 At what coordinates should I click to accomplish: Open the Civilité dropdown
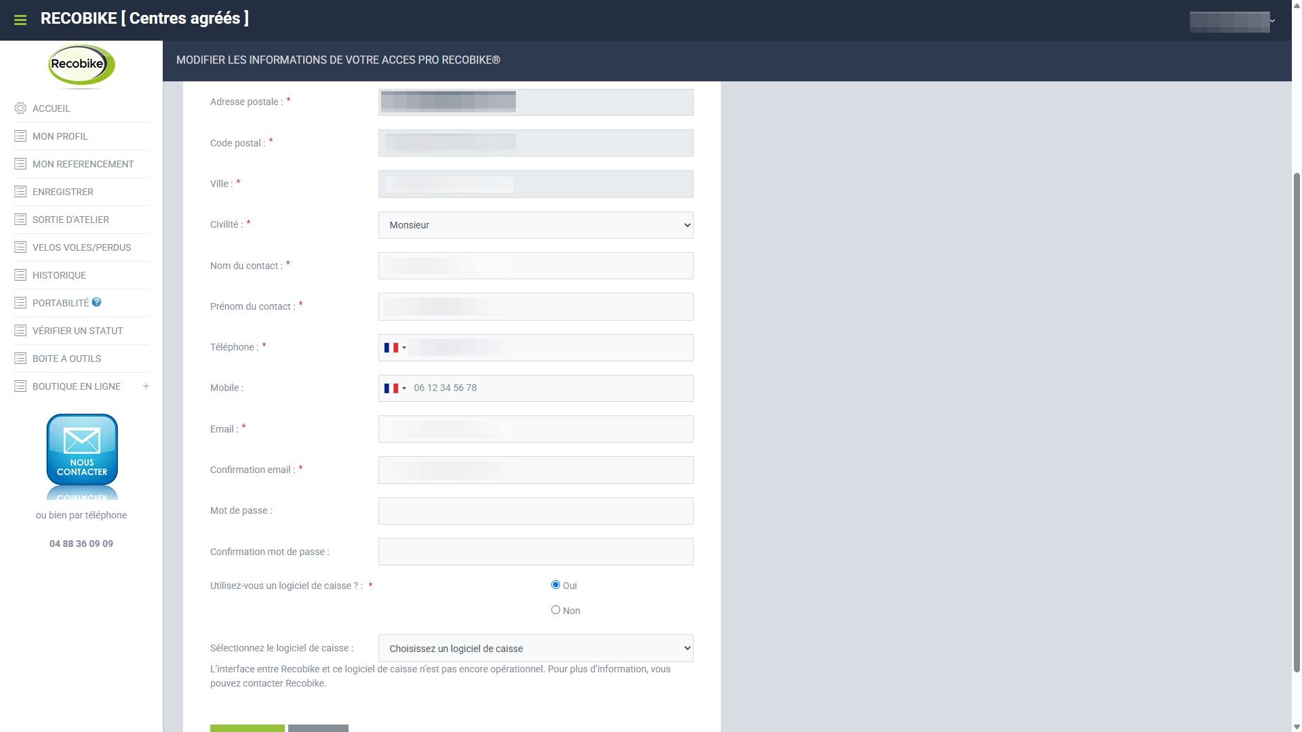(x=535, y=225)
